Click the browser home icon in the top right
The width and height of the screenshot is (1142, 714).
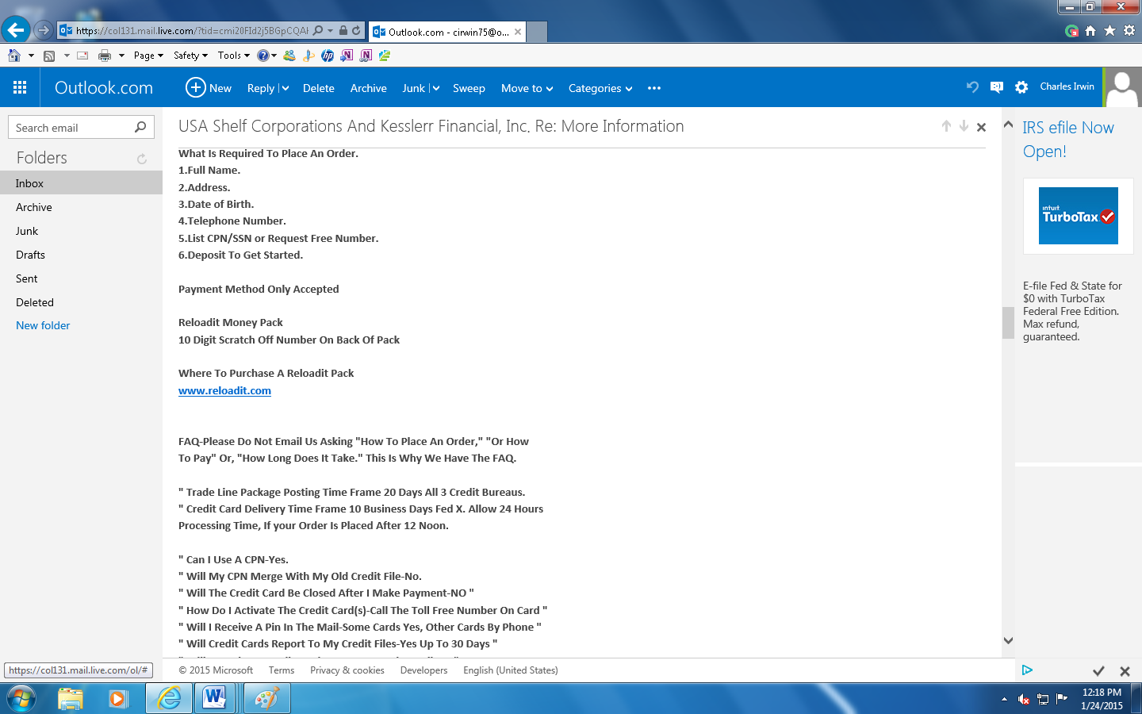(x=1090, y=31)
